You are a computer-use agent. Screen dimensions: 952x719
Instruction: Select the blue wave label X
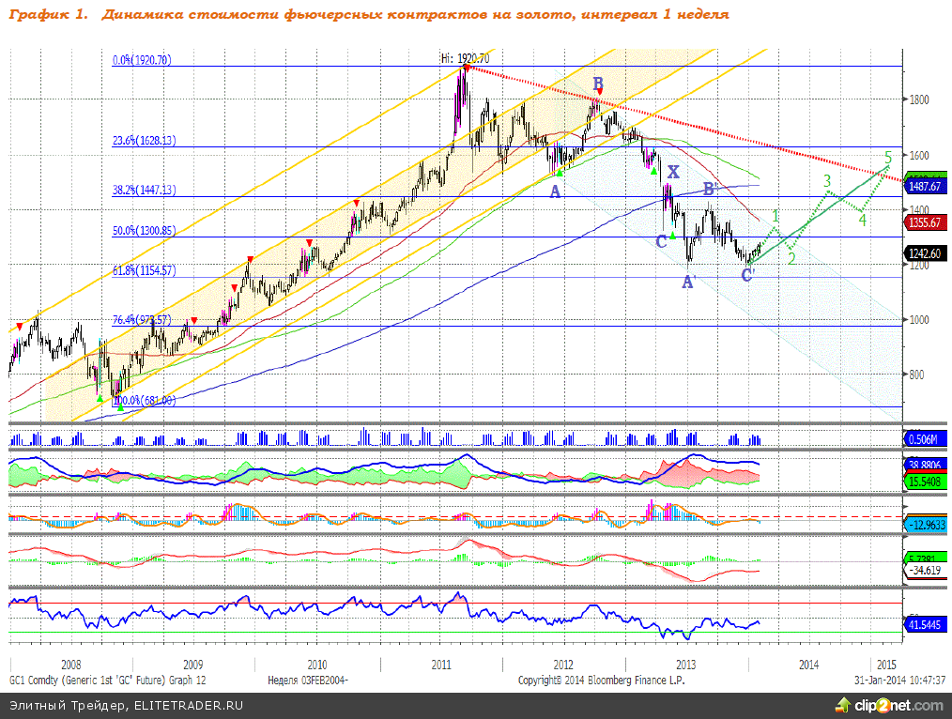click(672, 172)
